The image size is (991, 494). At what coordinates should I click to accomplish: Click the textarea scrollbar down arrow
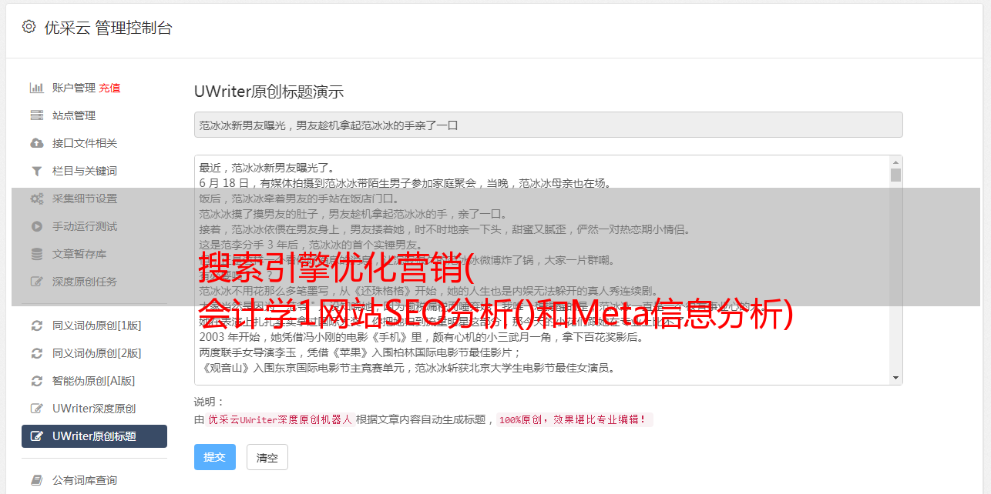[x=895, y=378]
